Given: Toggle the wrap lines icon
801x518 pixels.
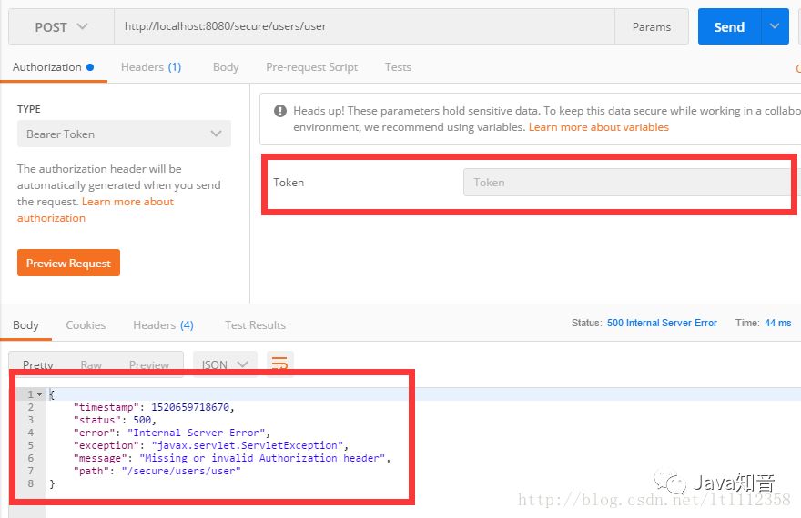Looking at the screenshot, I should click(x=279, y=364).
